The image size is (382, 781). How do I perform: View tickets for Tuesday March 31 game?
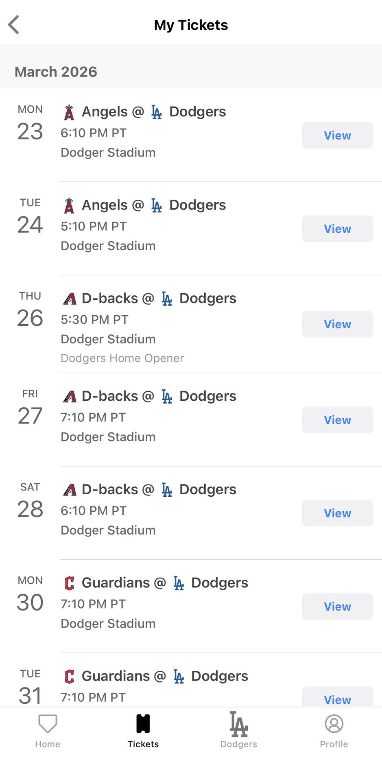click(x=337, y=697)
